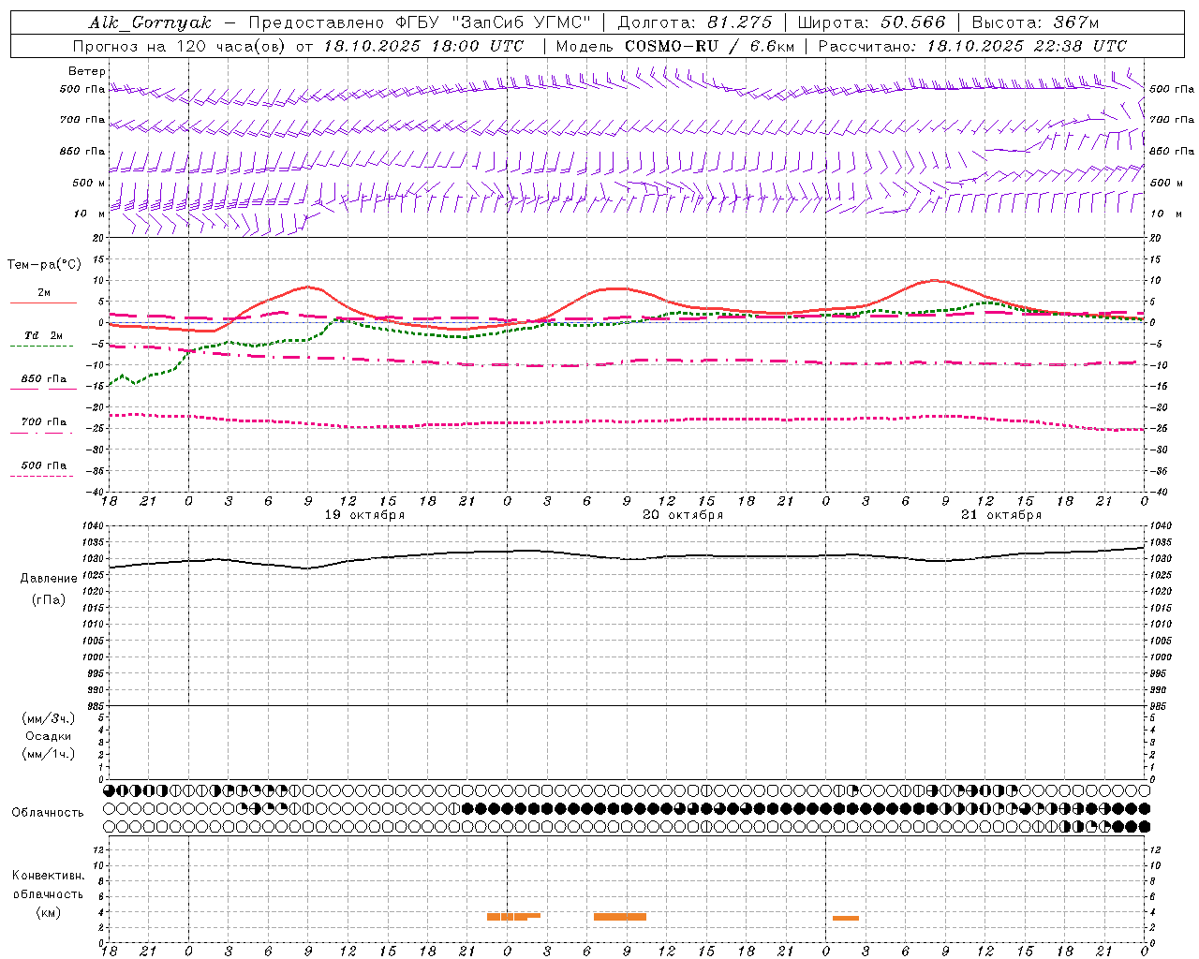
Task: Click the forecast start 18.10.2025 18:00 UTC
Action: (x=424, y=46)
